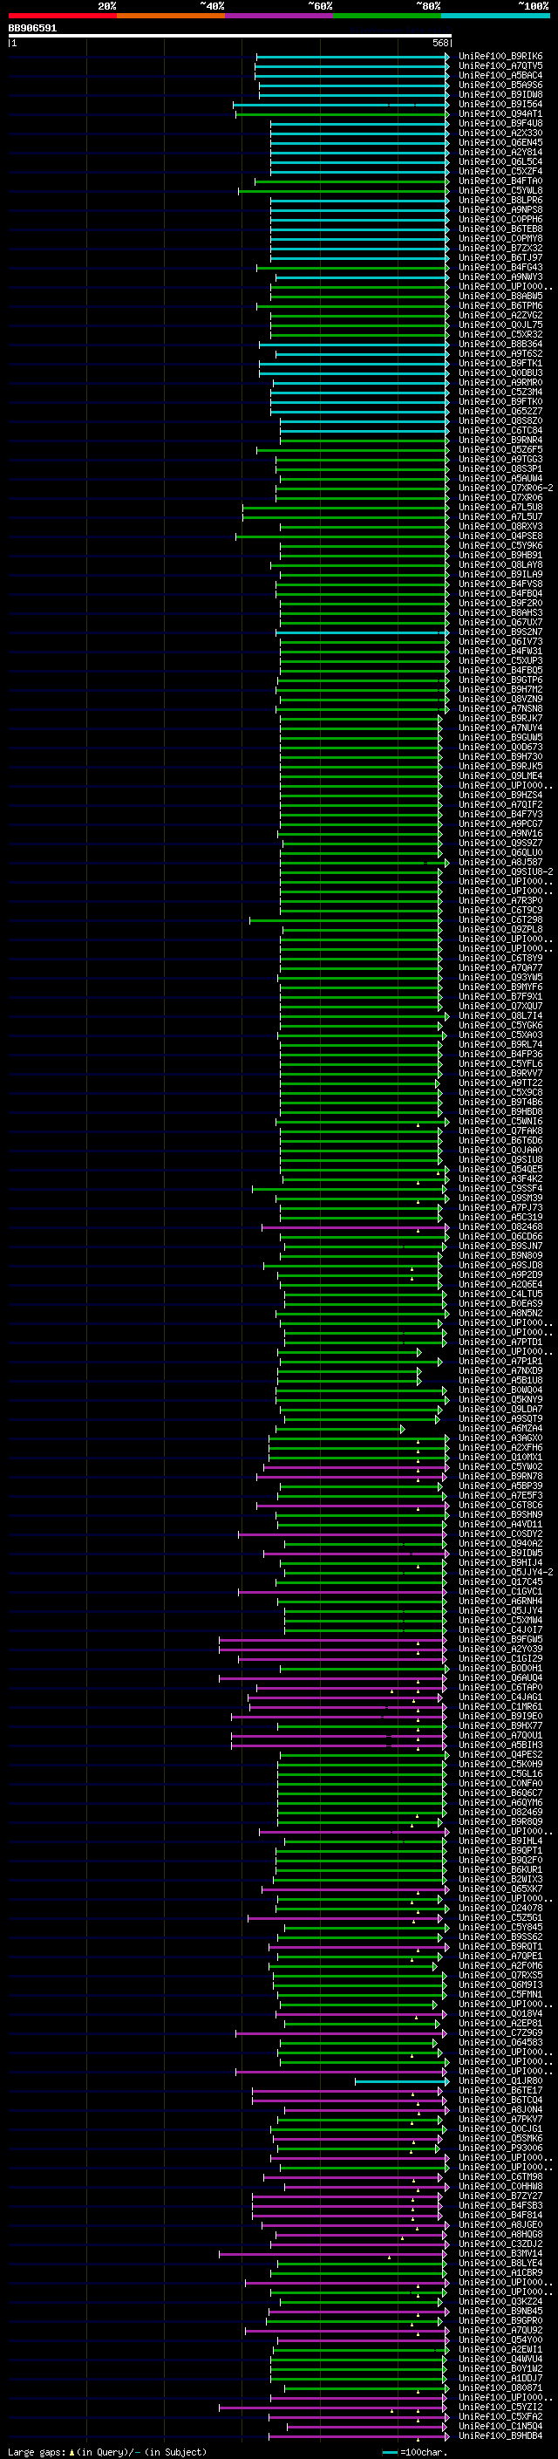Select the UniRef100_B8B364 label
The height and width of the screenshot is (2459, 558).
click(x=500, y=344)
